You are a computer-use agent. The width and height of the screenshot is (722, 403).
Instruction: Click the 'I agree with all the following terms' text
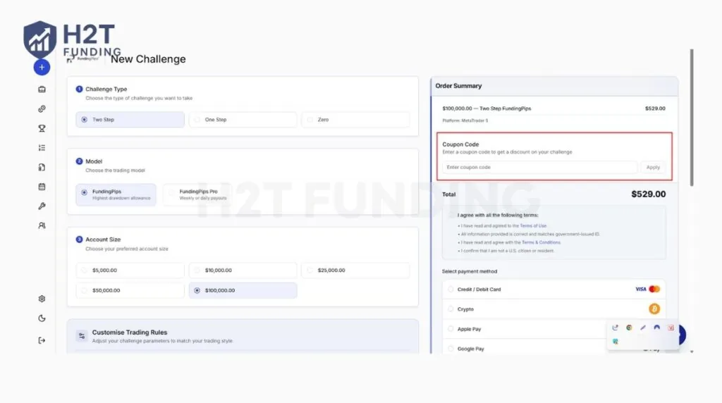(x=498, y=216)
